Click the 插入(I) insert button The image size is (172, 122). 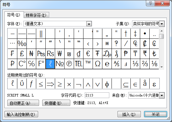129,114
